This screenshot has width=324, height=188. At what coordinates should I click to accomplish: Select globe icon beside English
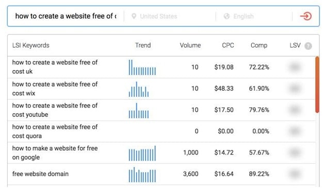(x=226, y=16)
